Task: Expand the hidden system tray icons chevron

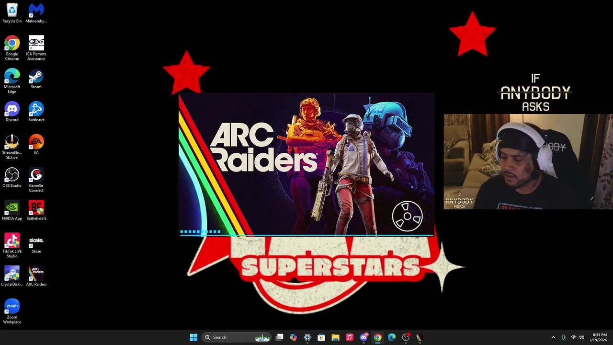Action: click(x=553, y=337)
